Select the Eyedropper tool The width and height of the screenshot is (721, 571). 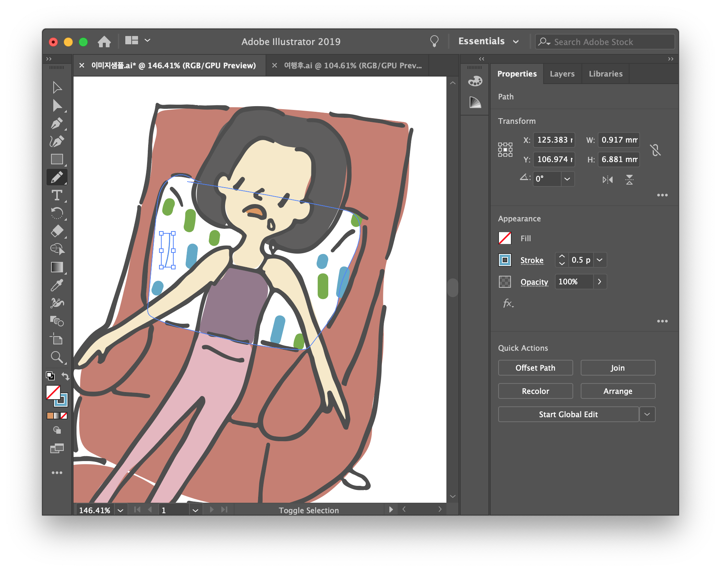point(57,285)
